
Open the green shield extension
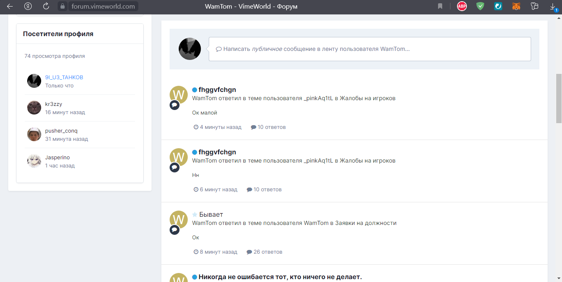[480, 6]
